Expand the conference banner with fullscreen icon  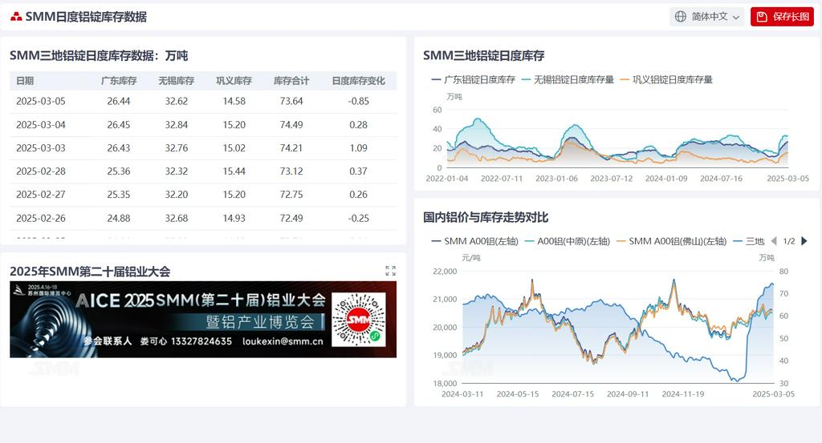(391, 271)
